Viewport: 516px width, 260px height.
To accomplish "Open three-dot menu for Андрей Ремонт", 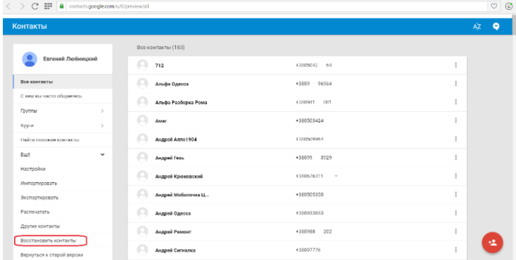I will [x=456, y=232].
